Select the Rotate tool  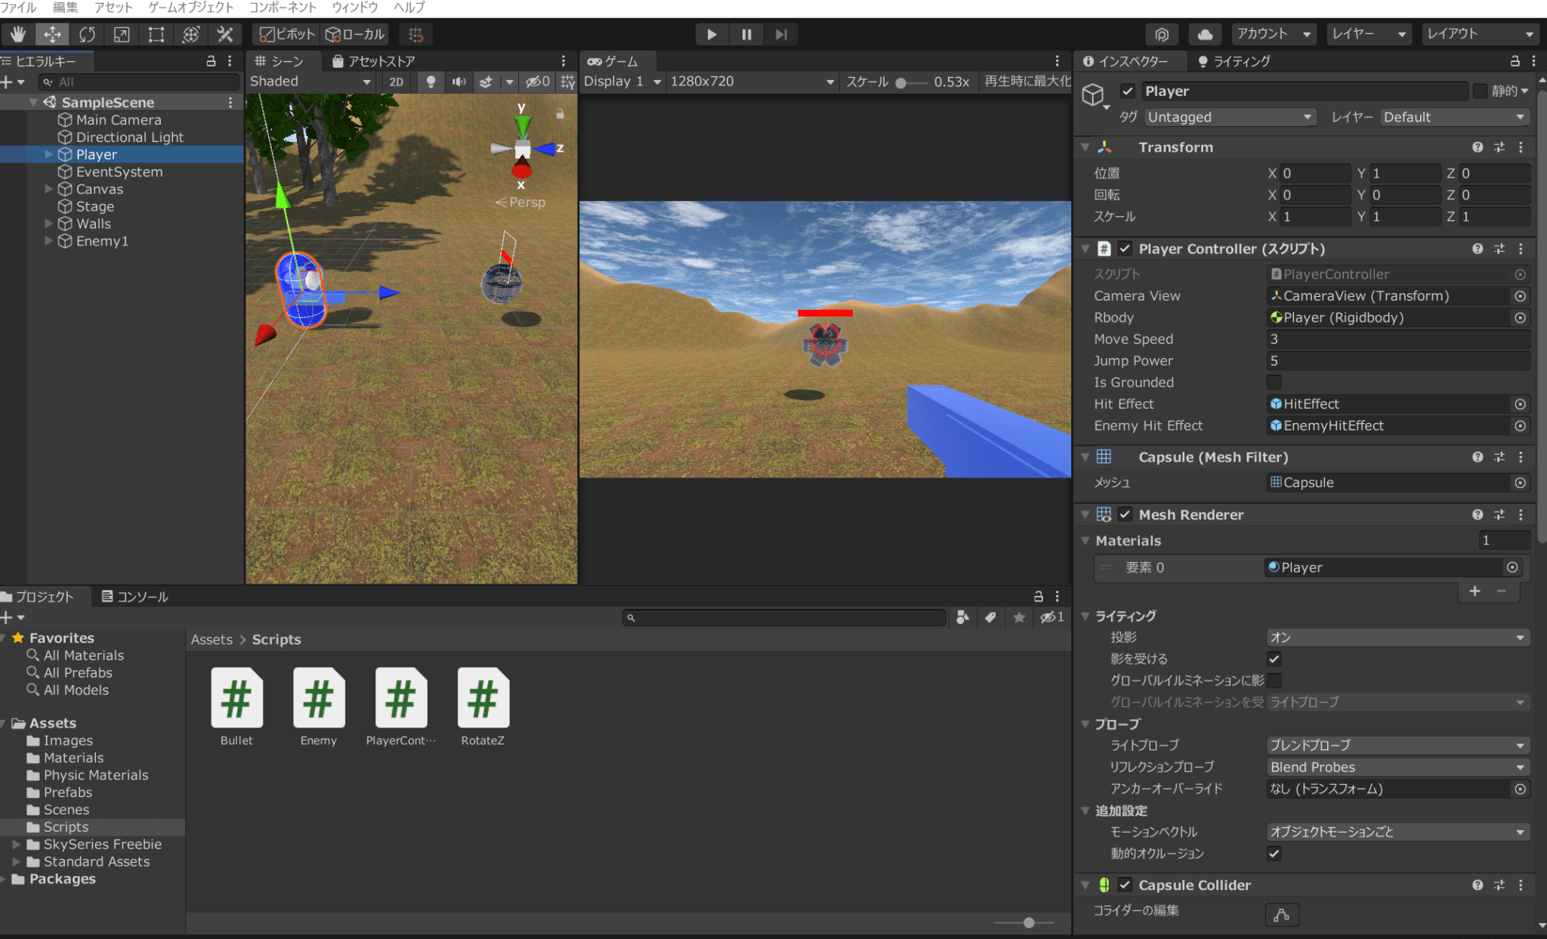point(86,34)
